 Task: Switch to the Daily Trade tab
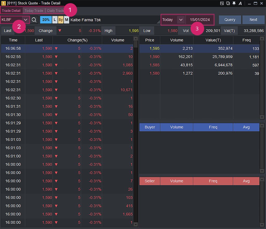pos(56,11)
